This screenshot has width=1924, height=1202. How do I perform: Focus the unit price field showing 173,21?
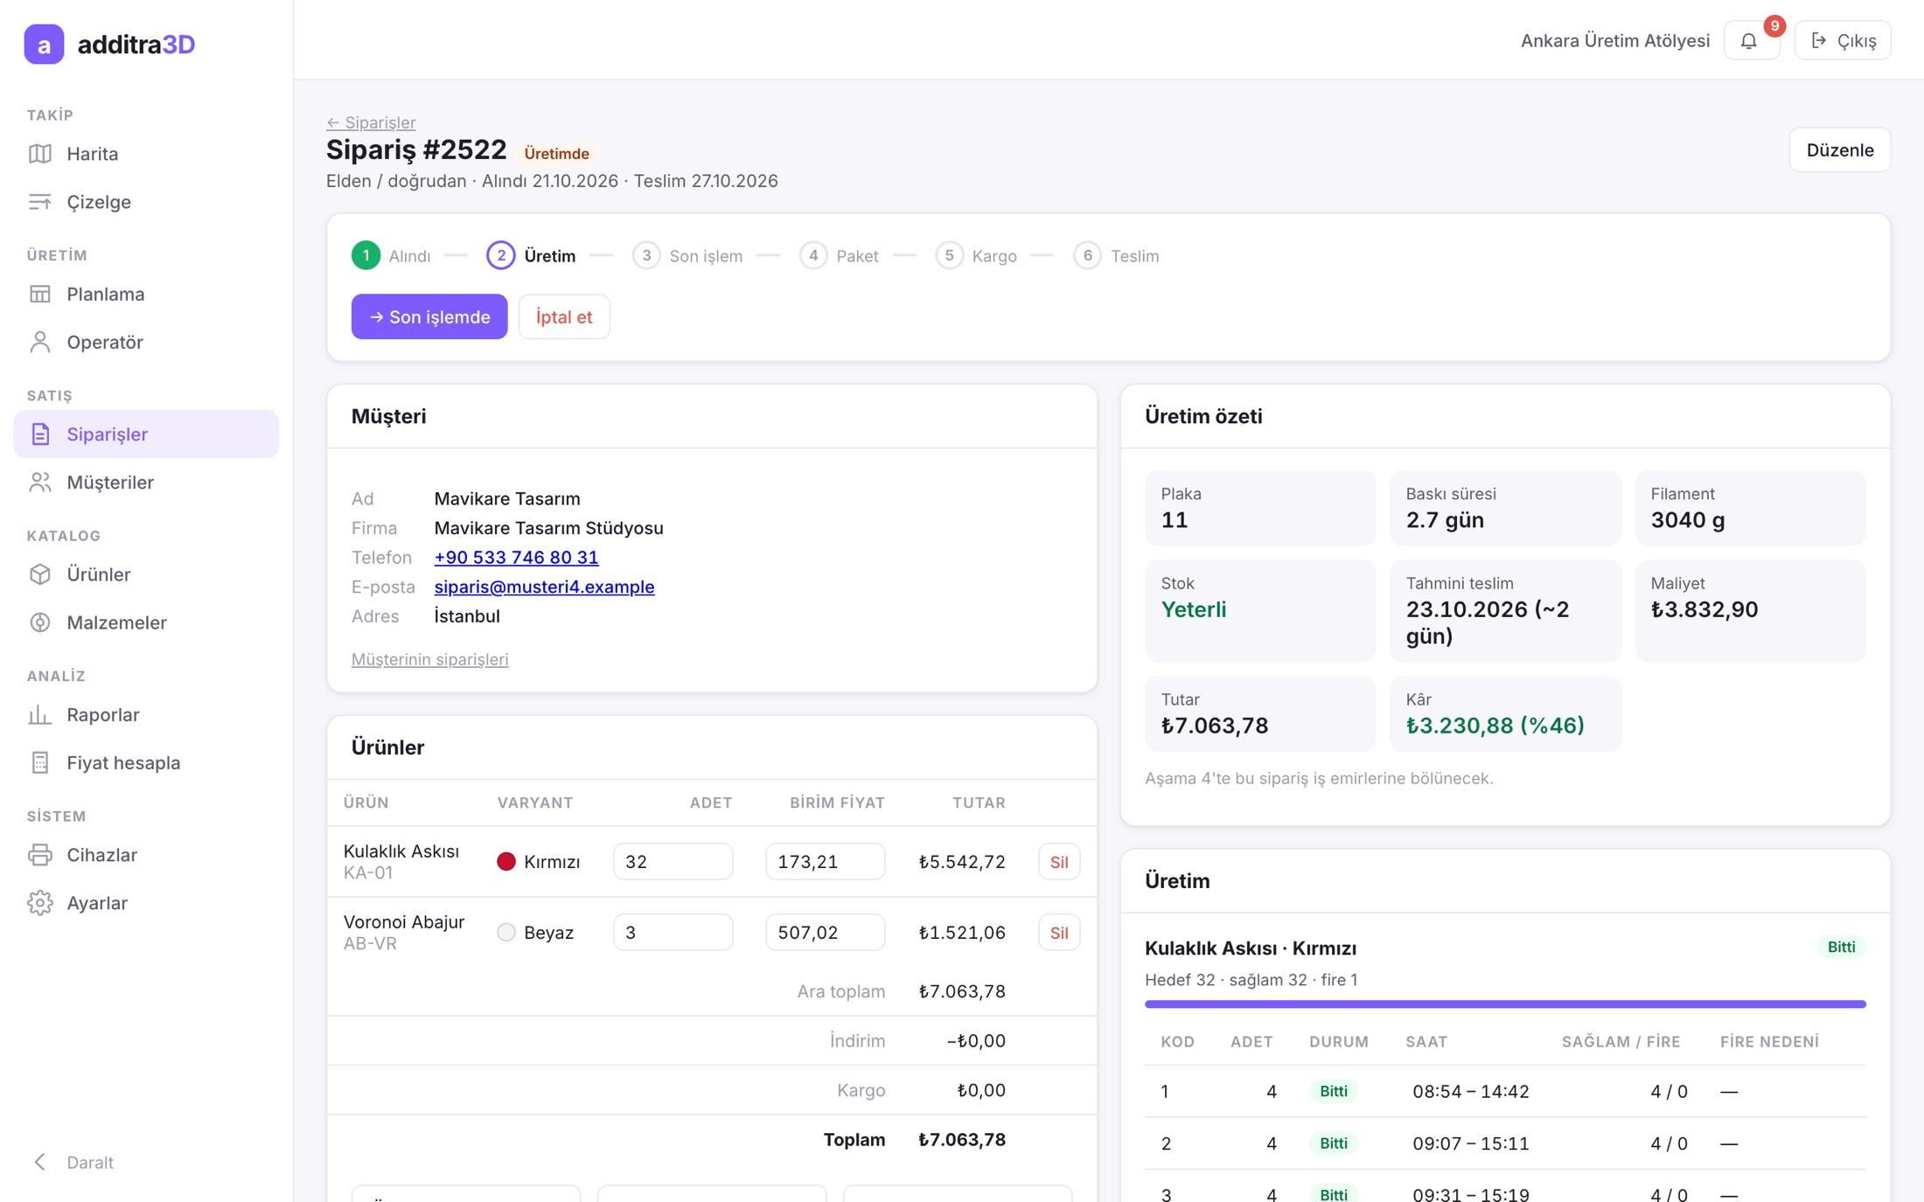[x=825, y=862]
